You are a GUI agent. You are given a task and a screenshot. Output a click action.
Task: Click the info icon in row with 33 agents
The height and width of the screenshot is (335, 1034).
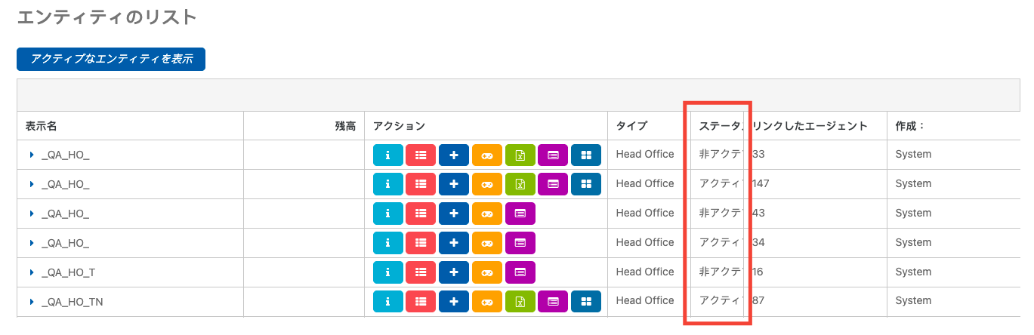(x=387, y=155)
